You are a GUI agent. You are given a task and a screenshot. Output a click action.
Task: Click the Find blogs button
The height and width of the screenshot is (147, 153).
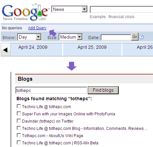coord(103,90)
